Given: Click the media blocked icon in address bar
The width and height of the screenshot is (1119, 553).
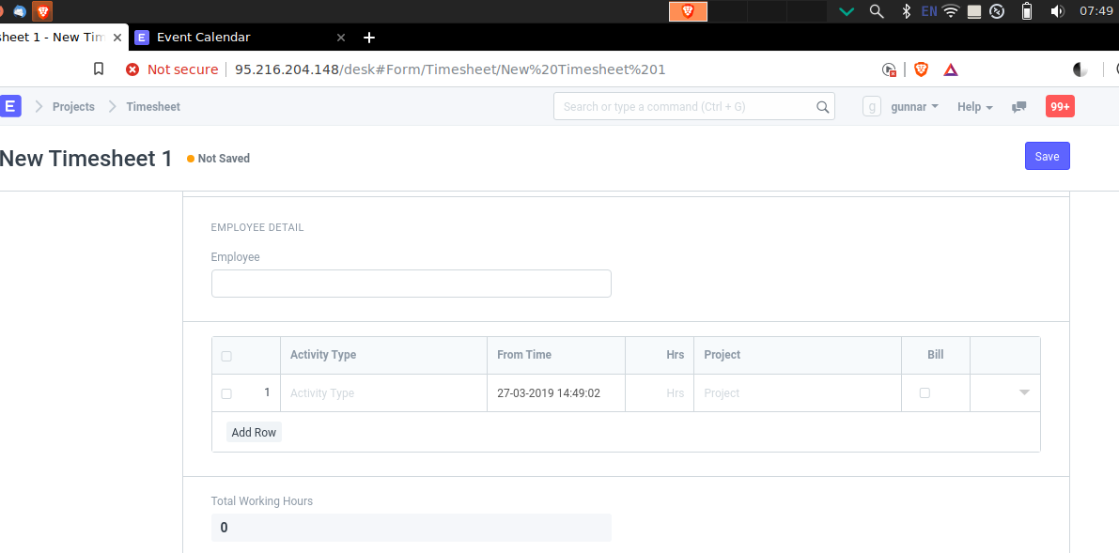Looking at the screenshot, I should click(889, 69).
